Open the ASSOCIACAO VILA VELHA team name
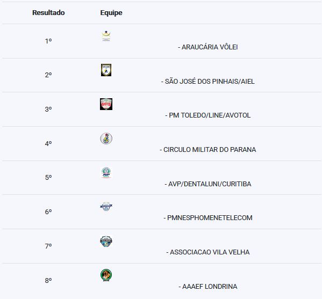 tap(210, 252)
